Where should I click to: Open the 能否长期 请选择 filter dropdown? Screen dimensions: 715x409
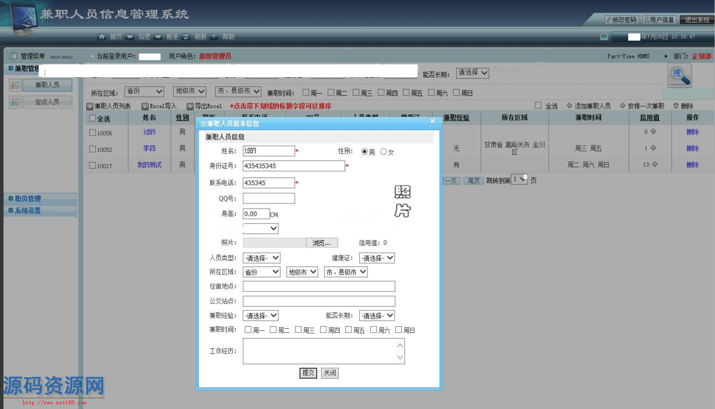[472, 73]
